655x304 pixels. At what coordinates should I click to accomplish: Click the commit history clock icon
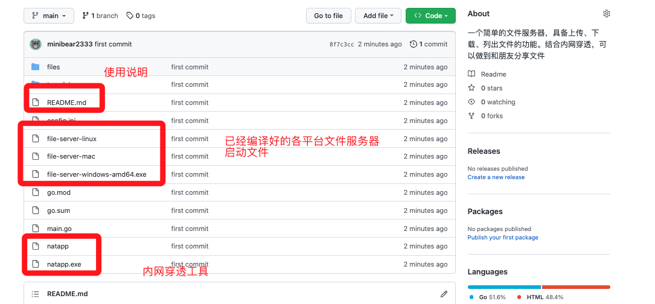[413, 44]
